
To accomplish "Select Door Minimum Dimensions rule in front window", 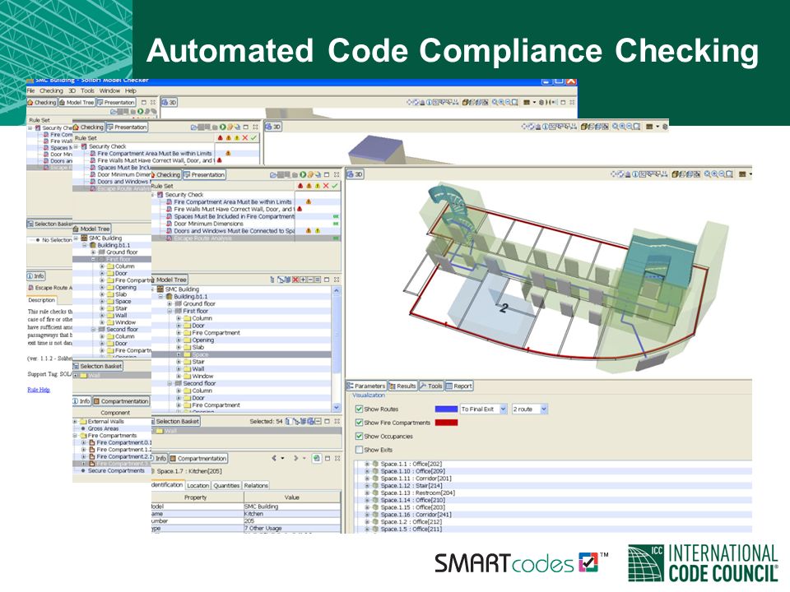I will [208, 224].
